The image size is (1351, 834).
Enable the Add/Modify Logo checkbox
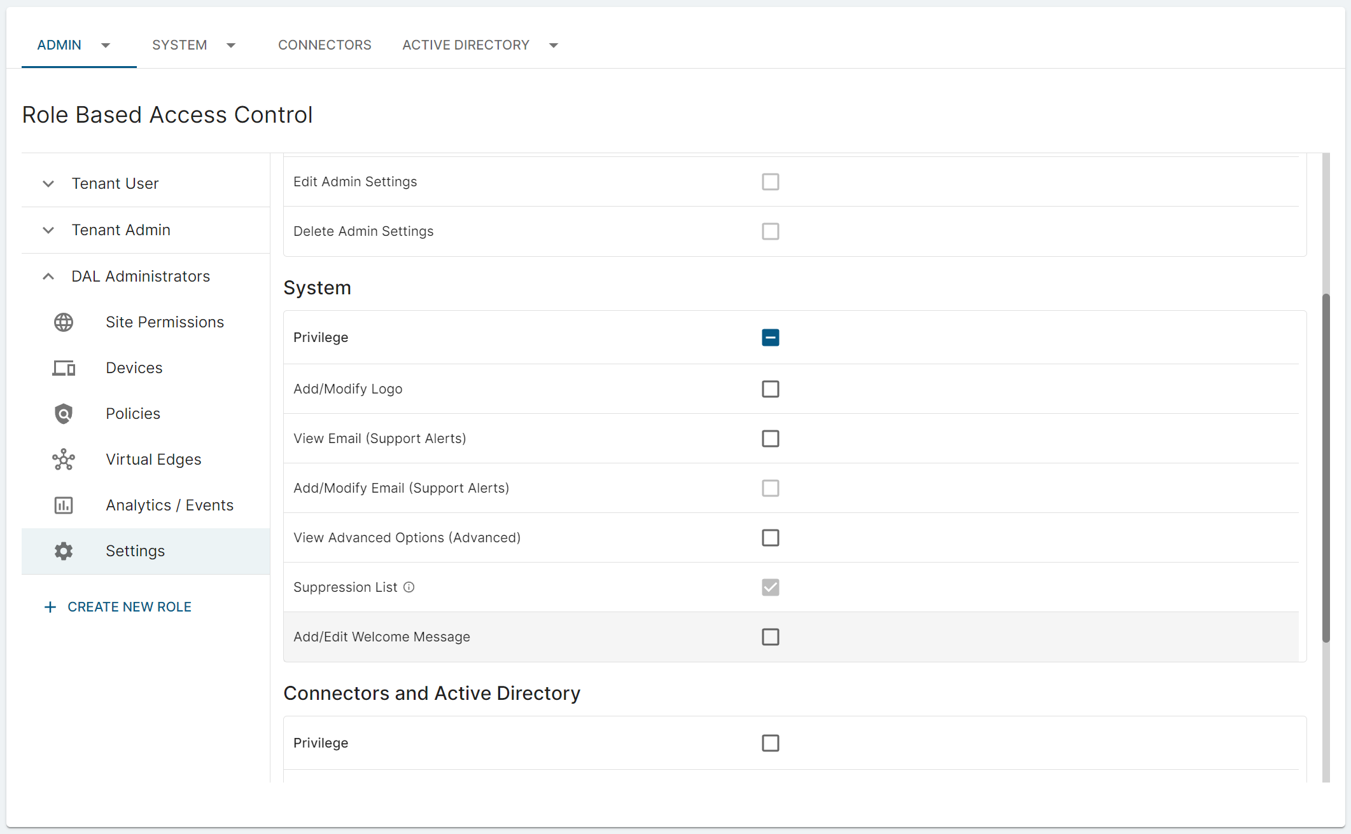pos(770,389)
